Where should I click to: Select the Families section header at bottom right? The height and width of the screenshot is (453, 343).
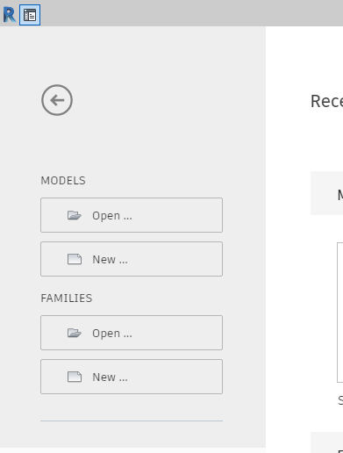coord(326,442)
